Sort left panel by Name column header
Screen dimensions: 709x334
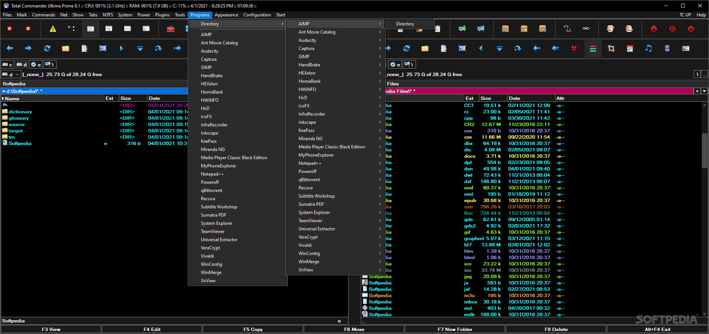(53, 98)
